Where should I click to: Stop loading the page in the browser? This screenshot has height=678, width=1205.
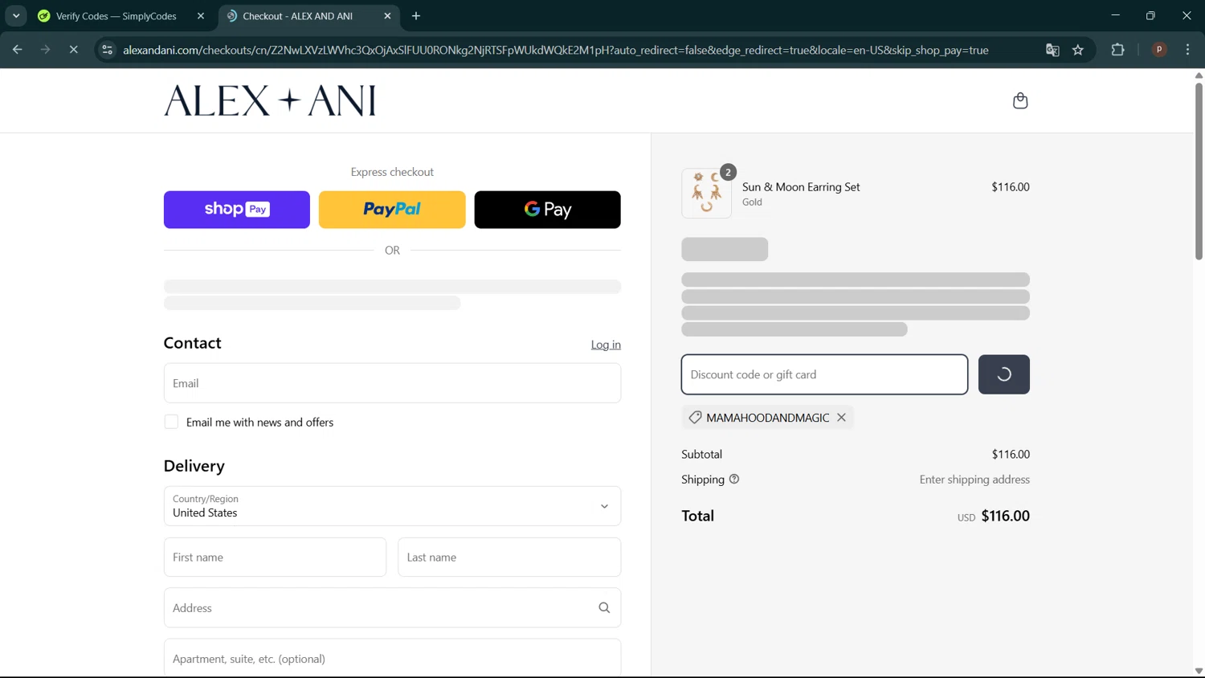click(73, 50)
